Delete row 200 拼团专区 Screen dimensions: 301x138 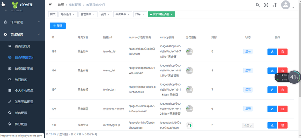tap(283, 125)
